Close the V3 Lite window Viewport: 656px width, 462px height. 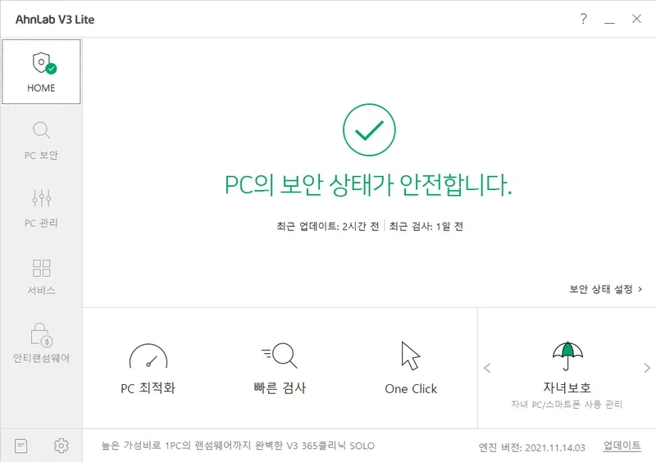coord(636,18)
